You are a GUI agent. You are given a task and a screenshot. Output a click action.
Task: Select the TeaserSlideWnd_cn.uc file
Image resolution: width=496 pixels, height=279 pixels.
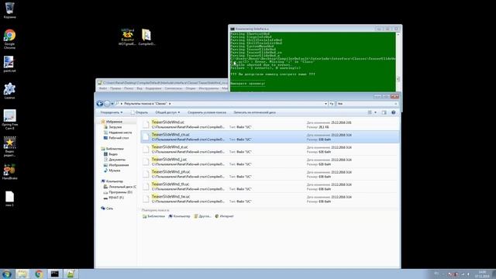[270, 136]
